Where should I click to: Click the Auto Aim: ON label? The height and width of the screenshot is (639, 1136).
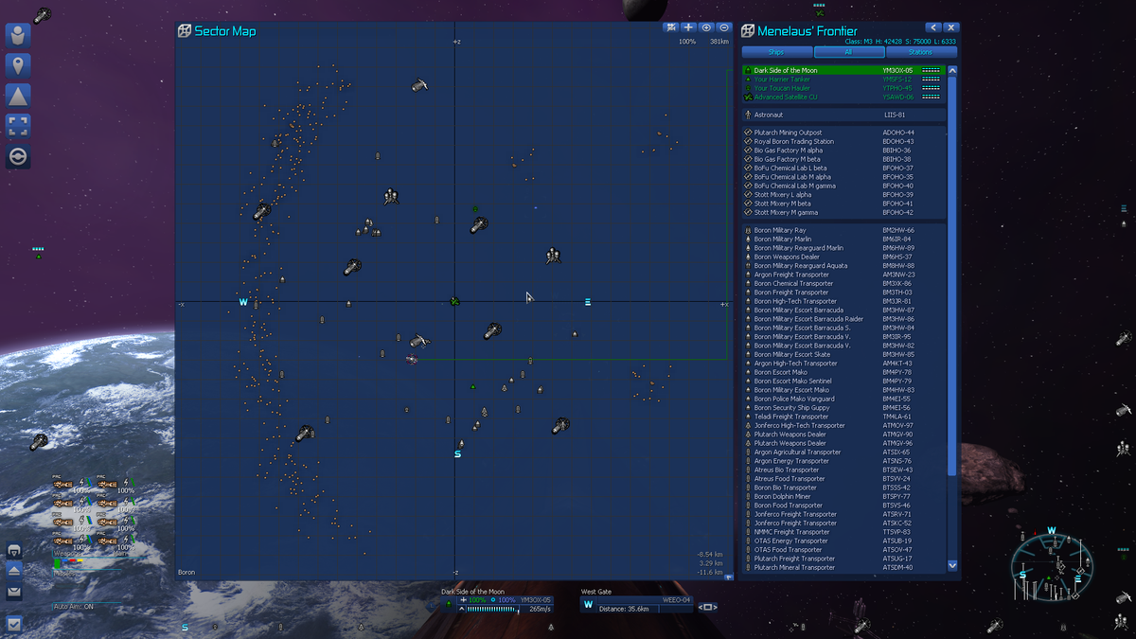(73, 606)
